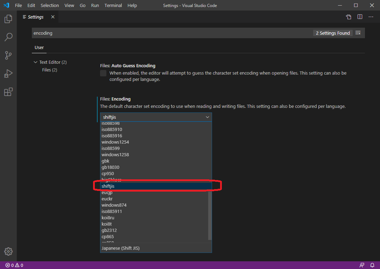Viewport: 380px width, 269px height.
Task: Choose cp950 encoding option
Action: [x=156, y=174]
